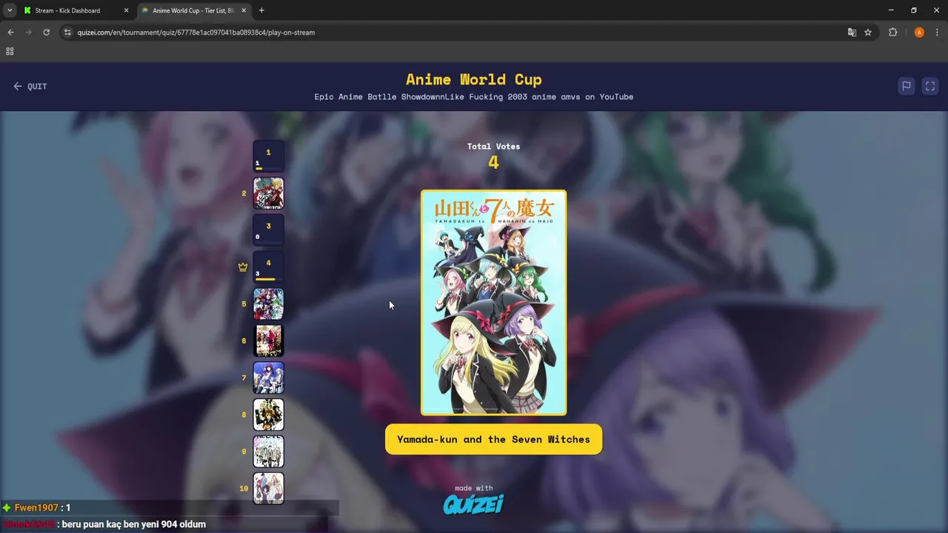Click the translate page icon
948x533 pixels.
tap(852, 33)
